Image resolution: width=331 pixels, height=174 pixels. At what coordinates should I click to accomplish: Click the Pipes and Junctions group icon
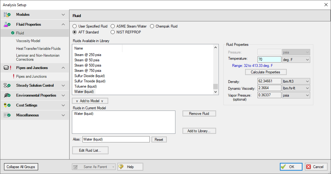[7, 68]
